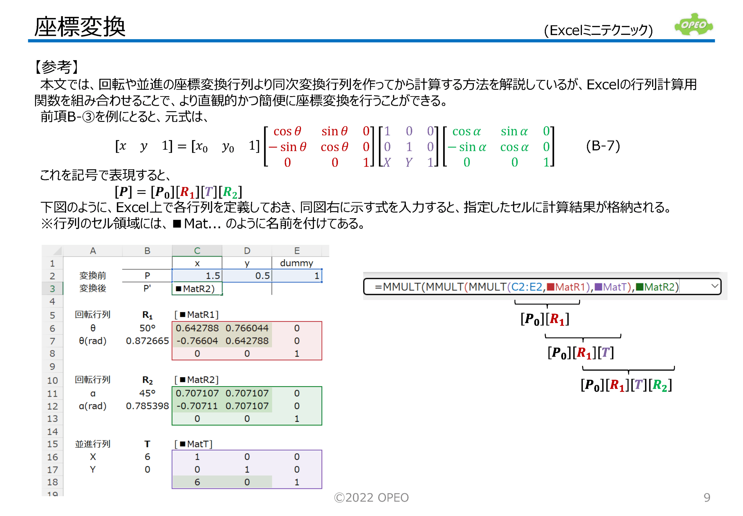Click the green MatR2 reference in formula
This screenshot has width=743, height=516.
click(x=659, y=287)
